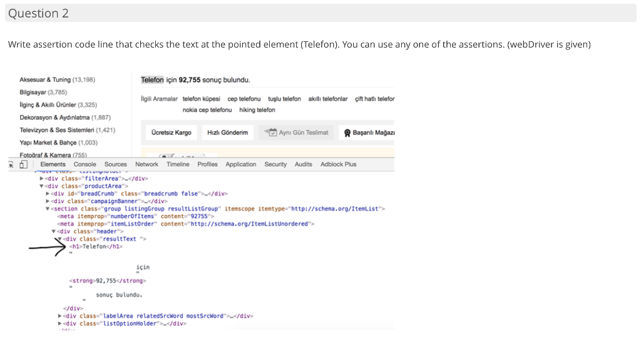Expand the breadCrumb div node
641x350 pixels.
[x=48, y=194]
